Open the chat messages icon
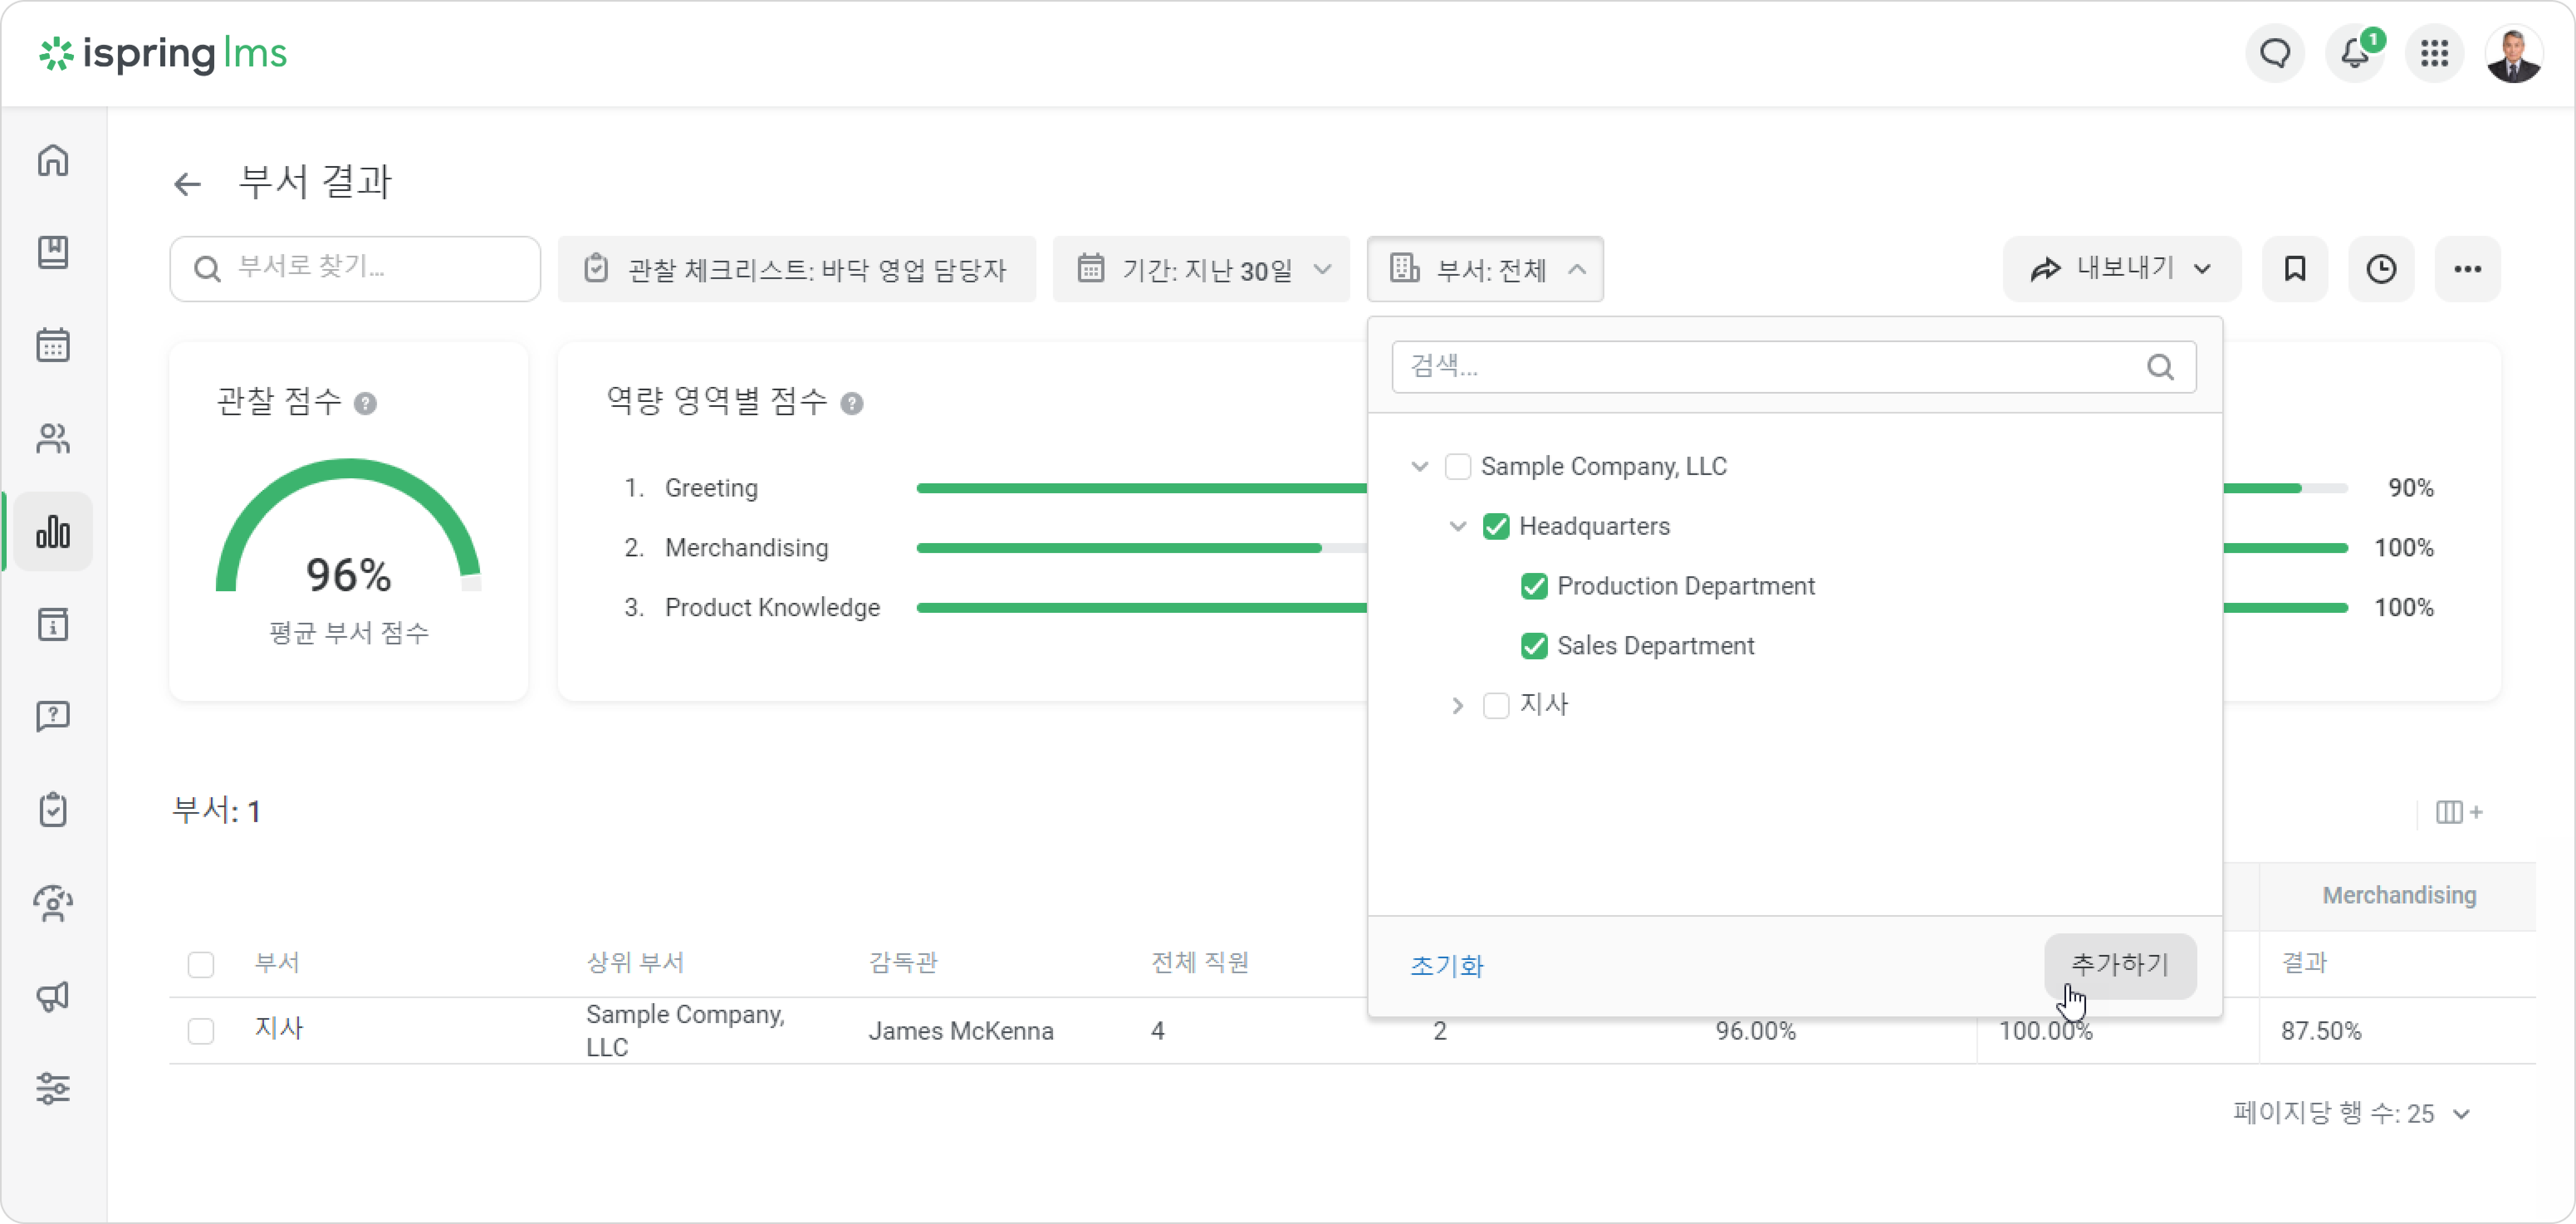The width and height of the screenshot is (2576, 1224). [2275, 53]
